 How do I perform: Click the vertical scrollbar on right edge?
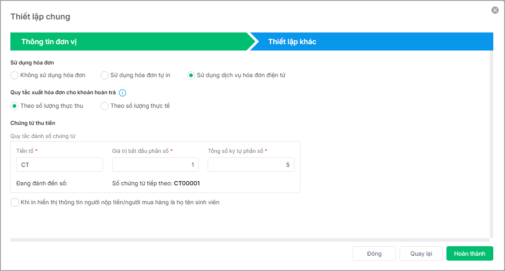[491, 144]
